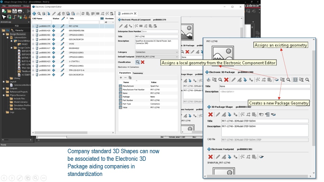The image size is (324, 182).
Task: Click copy parameter icon next to minus
Action: (x=130, y=78)
